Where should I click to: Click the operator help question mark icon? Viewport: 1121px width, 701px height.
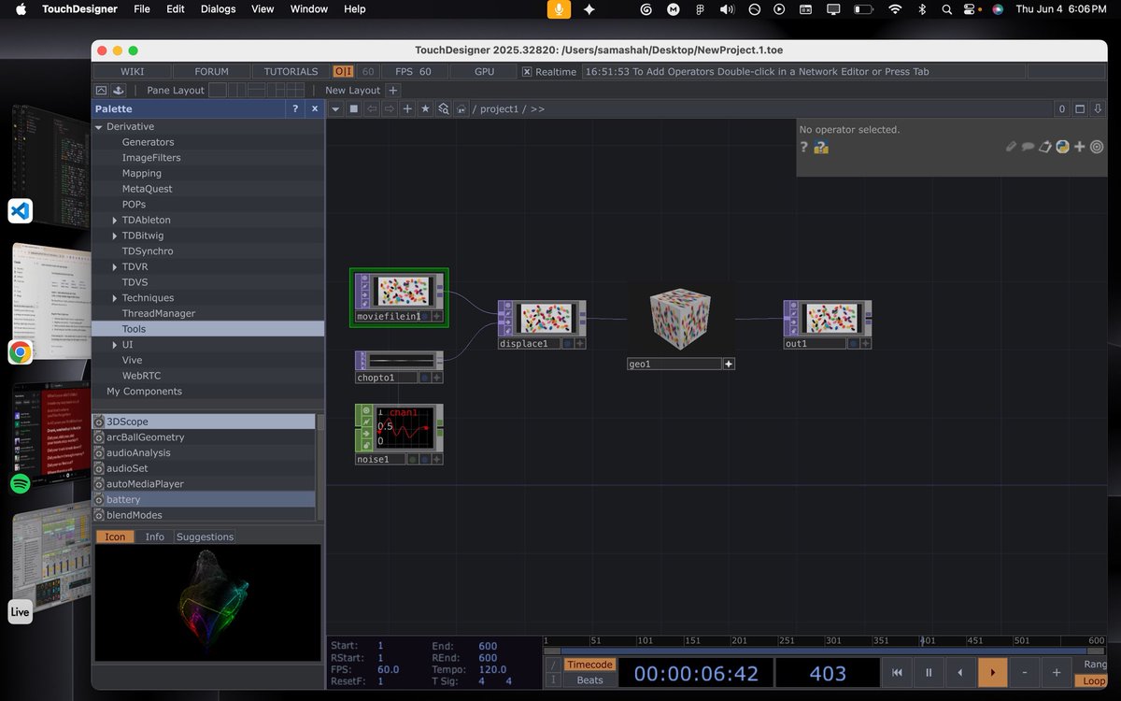(804, 147)
